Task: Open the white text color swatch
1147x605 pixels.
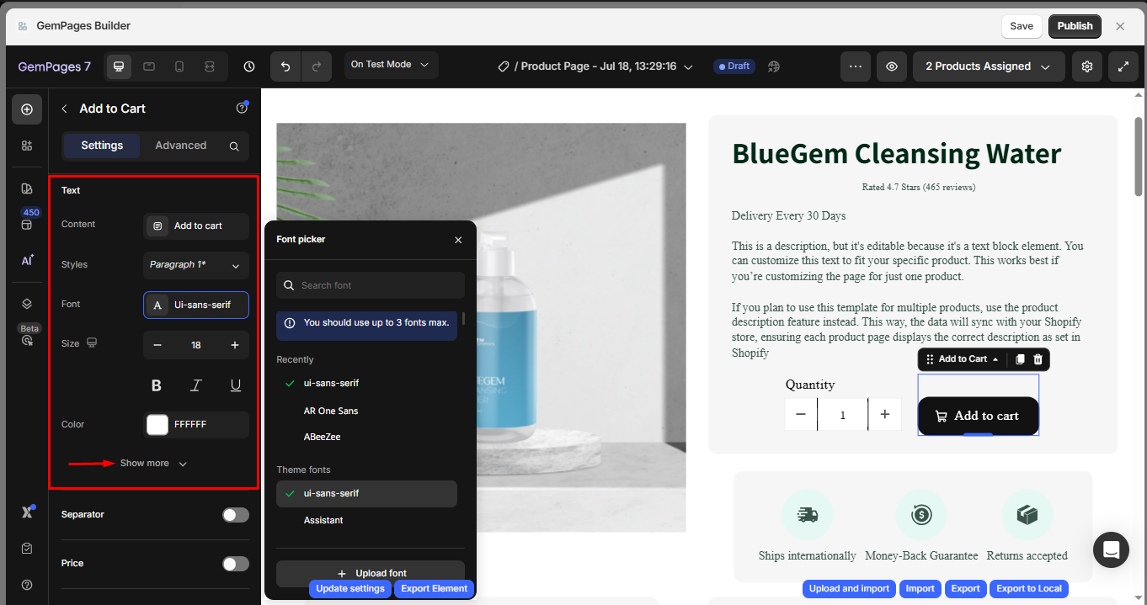Action: [x=157, y=425]
